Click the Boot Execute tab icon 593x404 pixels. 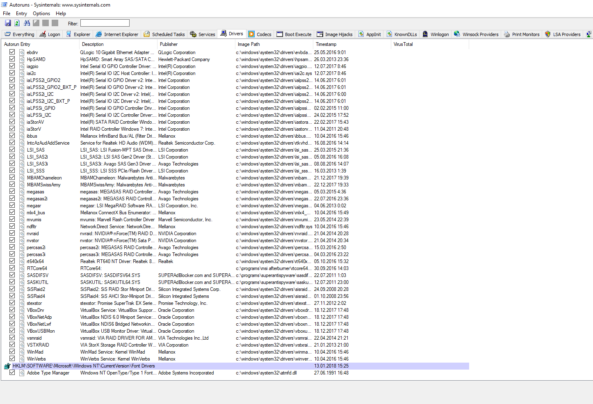(x=280, y=34)
